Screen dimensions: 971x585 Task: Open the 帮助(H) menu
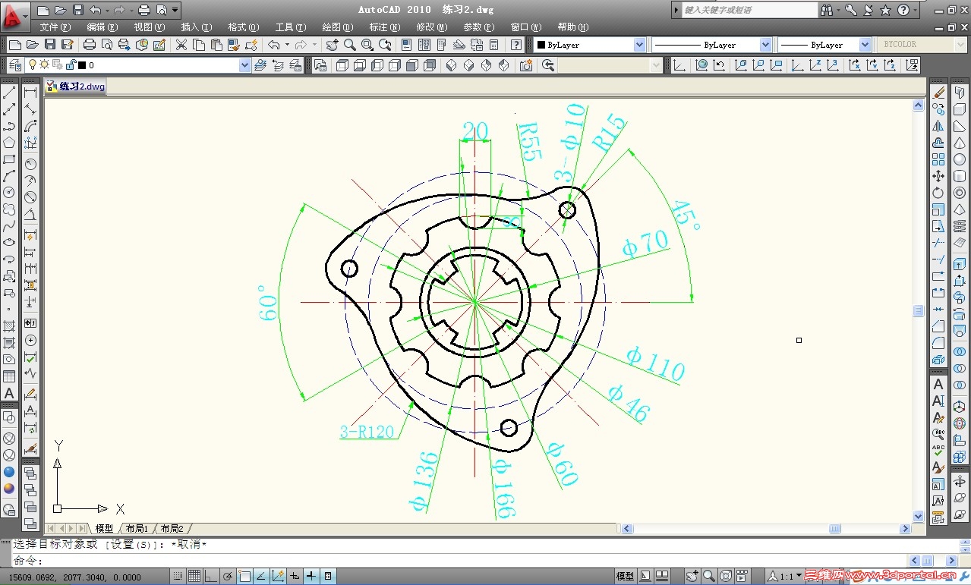click(x=573, y=27)
